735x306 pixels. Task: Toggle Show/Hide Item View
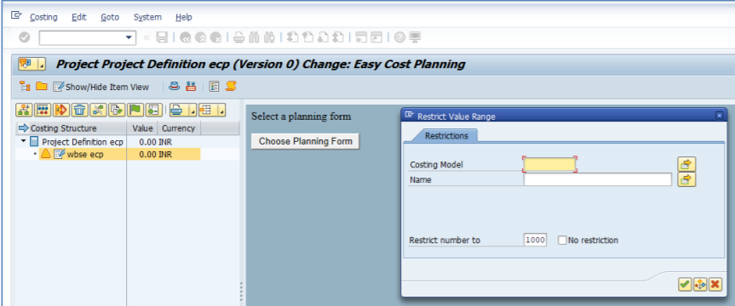tap(101, 87)
